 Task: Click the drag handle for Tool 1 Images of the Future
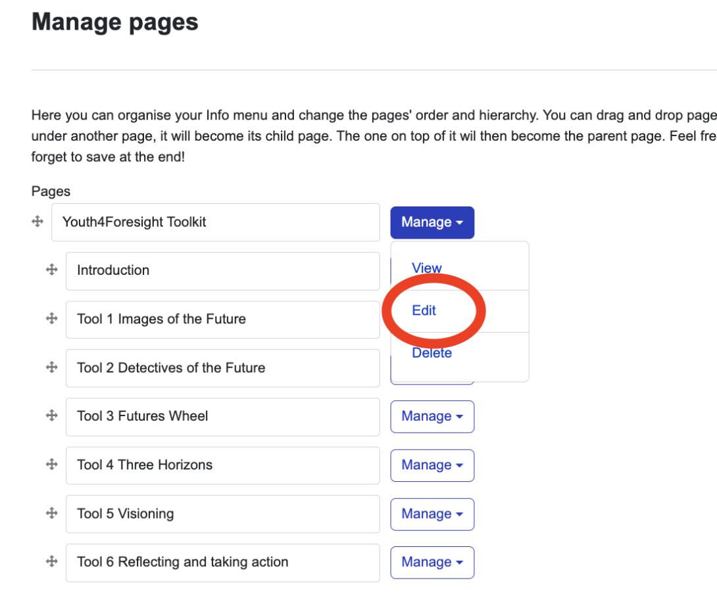52,319
